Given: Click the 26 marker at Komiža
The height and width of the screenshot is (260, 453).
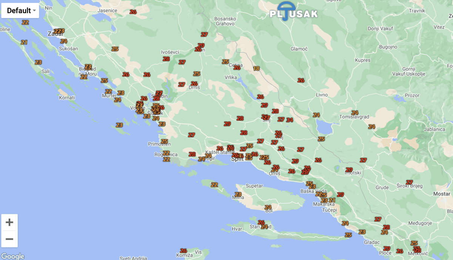Looking at the screenshot, I should pyautogui.click(x=183, y=251).
